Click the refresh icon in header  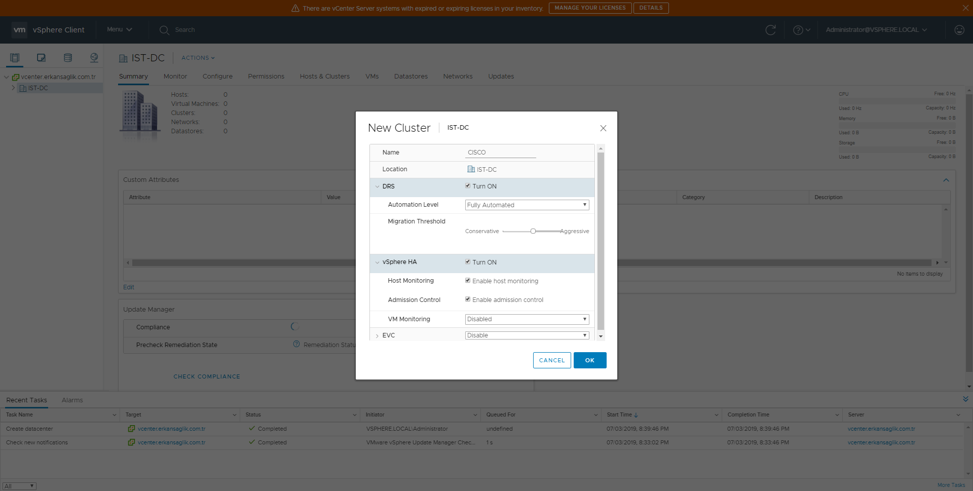770,30
